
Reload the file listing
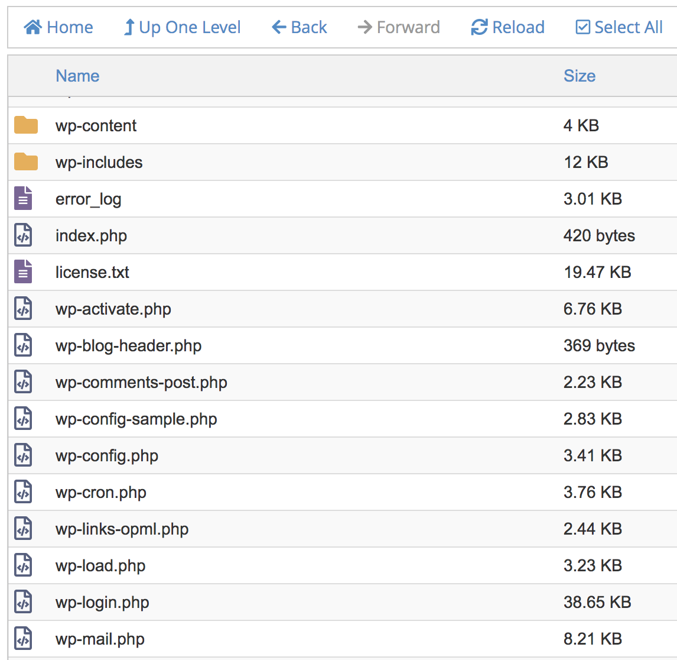click(508, 27)
